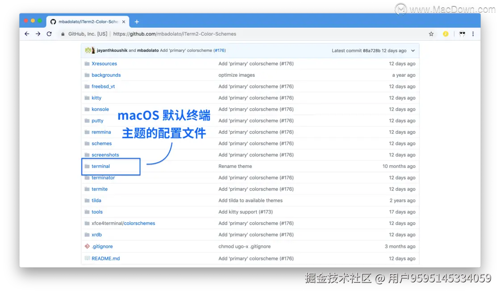Click '10 months ago' timestamp for terminal
This screenshot has height=293, width=500.
click(x=399, y=166)
